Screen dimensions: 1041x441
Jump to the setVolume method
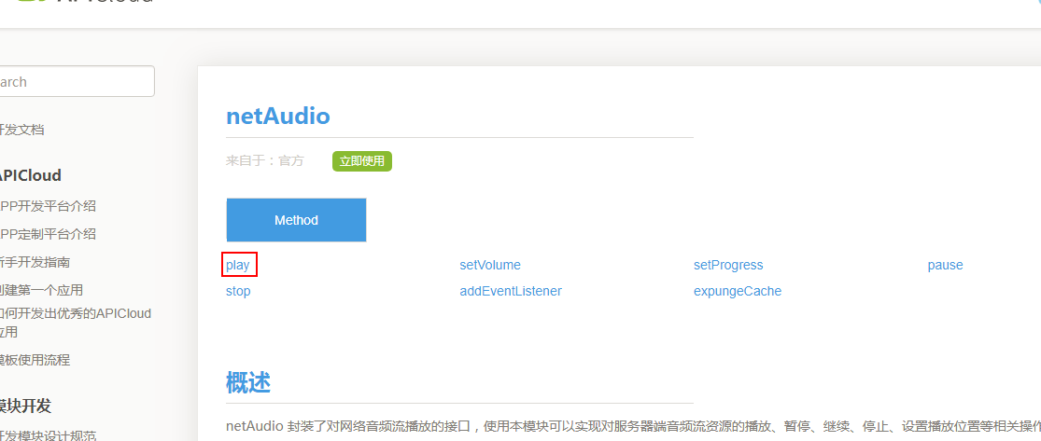click(x=490, y=265)
